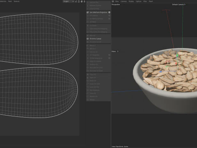Open settings gear for Set UVW from Projection
The height and width of the screenshot is (148, 197).
tap(109, 12)
